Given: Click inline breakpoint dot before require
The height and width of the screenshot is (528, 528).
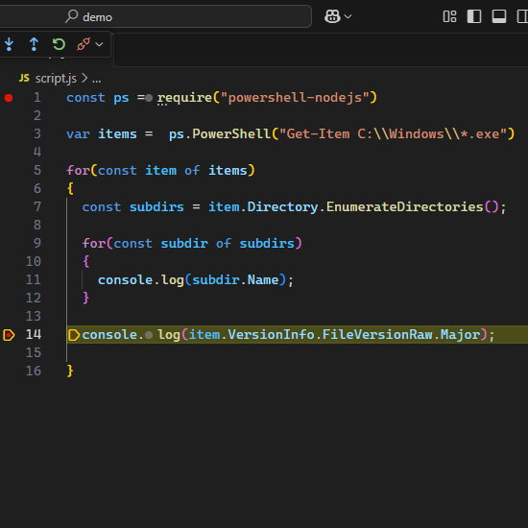Looking at the screenshot, I should pyautogui.click(x=149, y=98).
